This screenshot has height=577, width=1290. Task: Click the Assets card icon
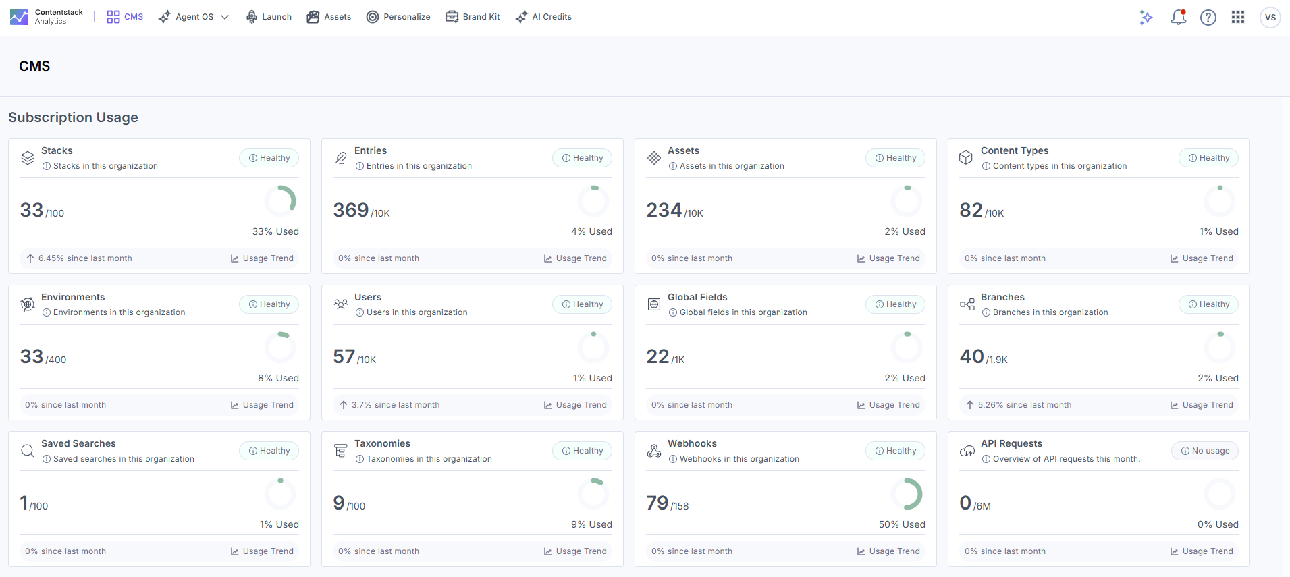tap(654, 158)
